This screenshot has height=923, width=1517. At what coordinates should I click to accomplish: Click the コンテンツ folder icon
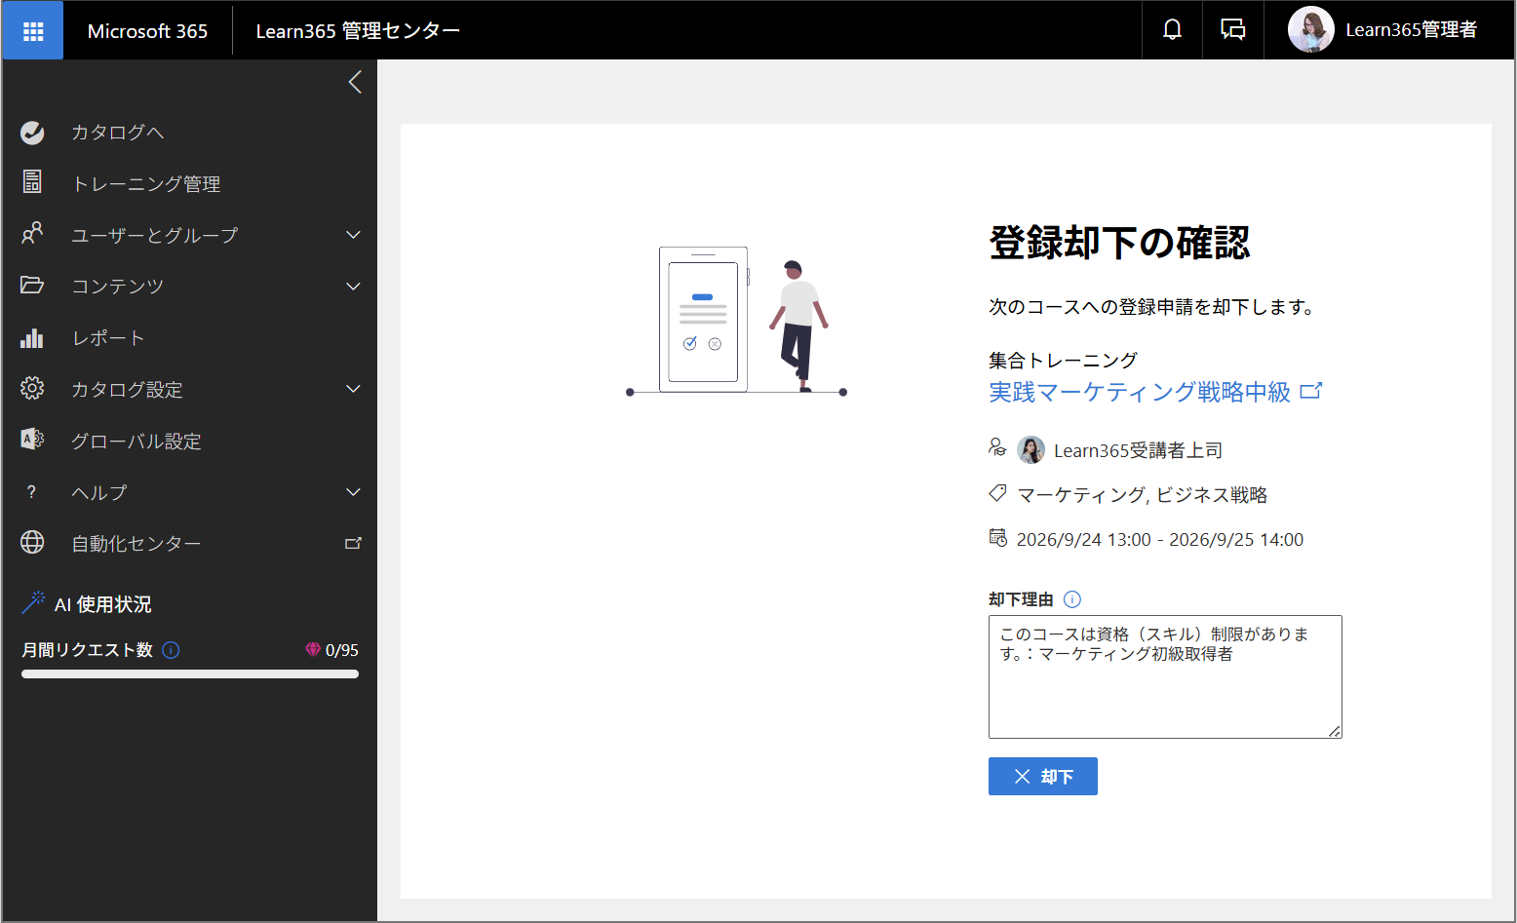(32, 285)
